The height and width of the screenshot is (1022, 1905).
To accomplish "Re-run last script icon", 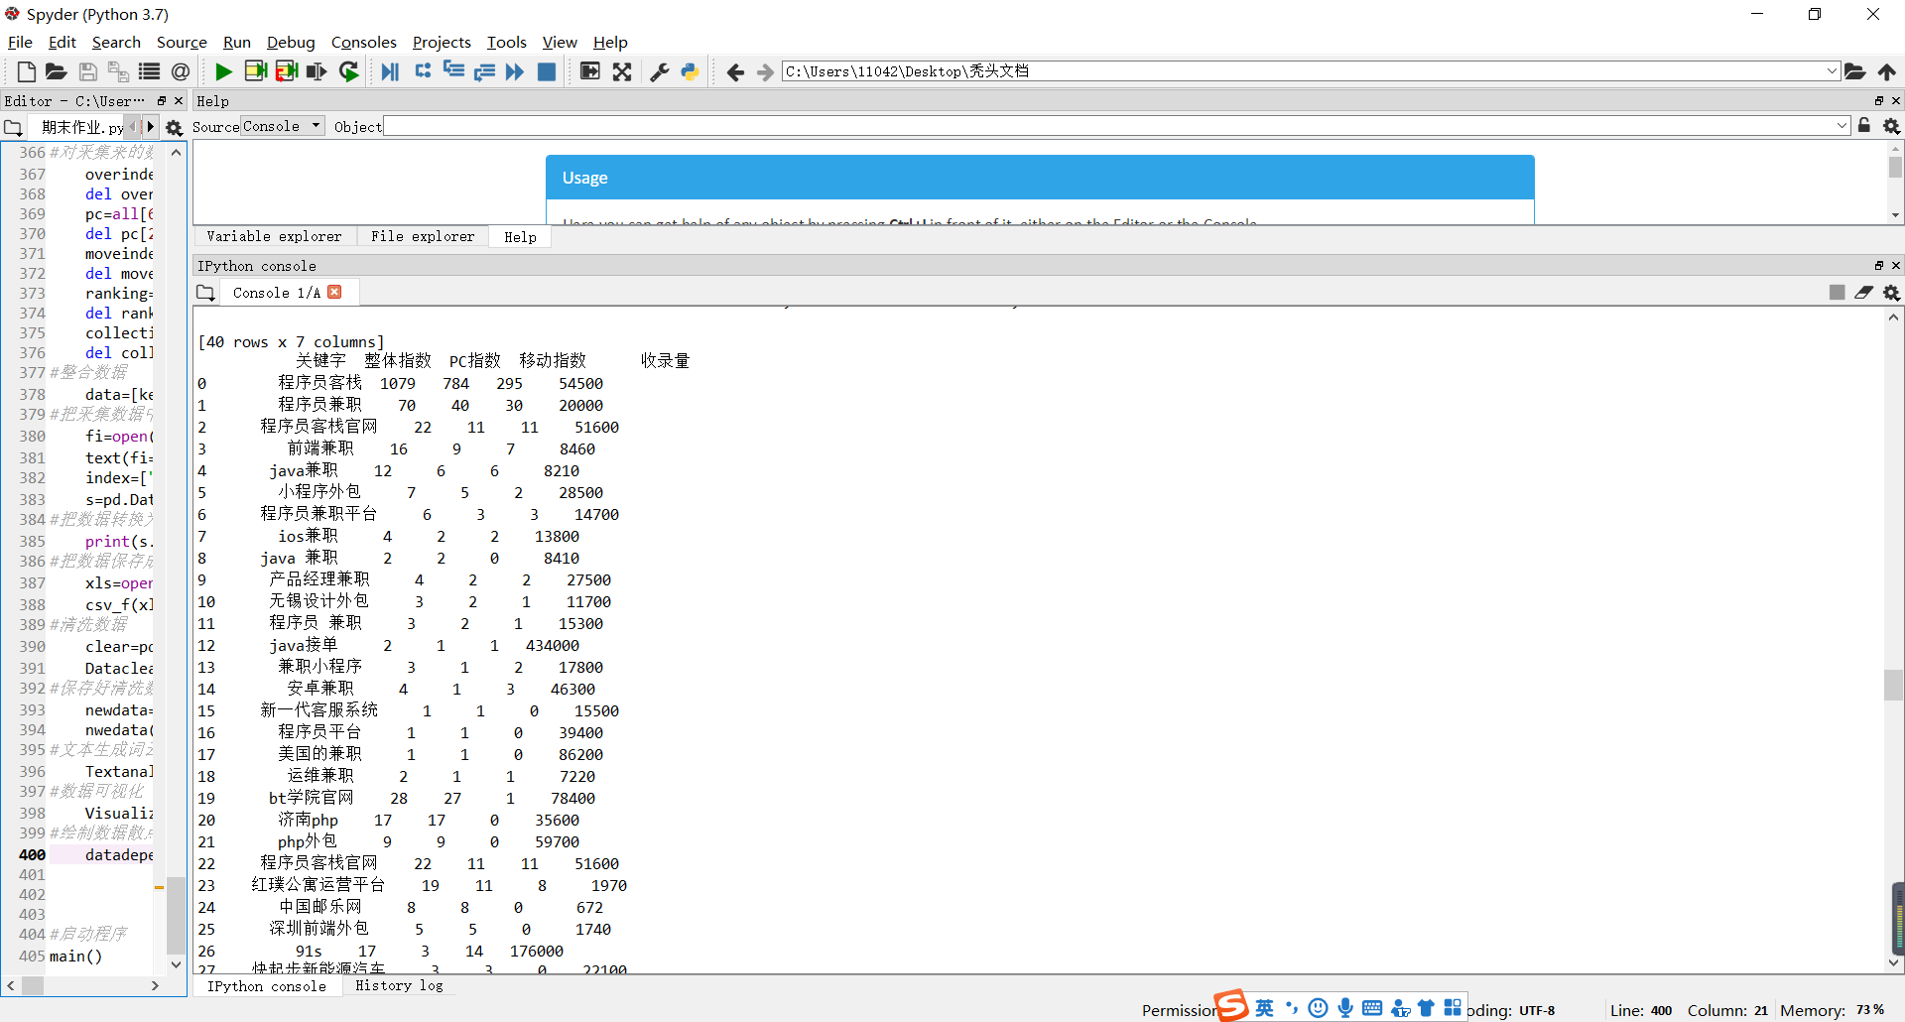I will click(x=349, y=71).
